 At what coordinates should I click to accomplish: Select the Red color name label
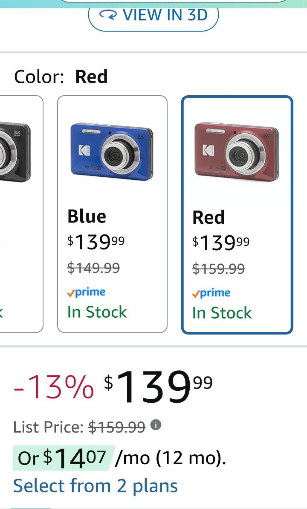click(x=209, y=217)
